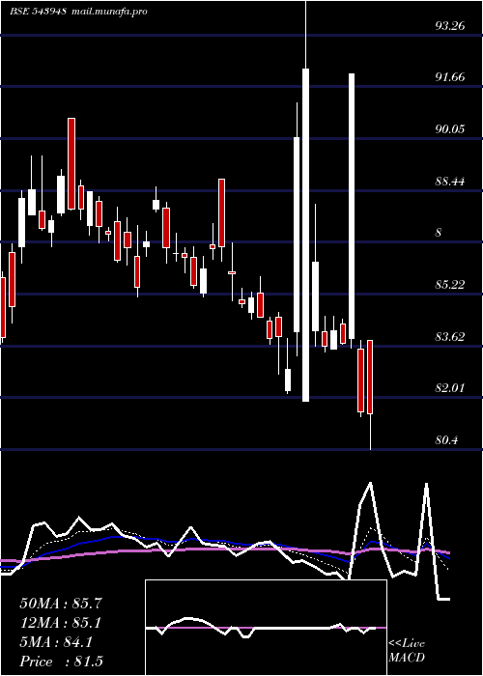483x676 pixels.
Task: Click the '50MA : 85.7' reading
Action: (x=61, y=604)
